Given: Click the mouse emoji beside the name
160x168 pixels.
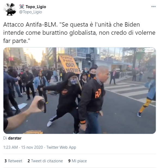Looking at the screenshot, I should (x=22, y=7).
